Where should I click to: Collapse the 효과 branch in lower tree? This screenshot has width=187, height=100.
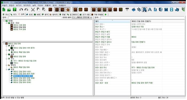(x=7, y=69)
